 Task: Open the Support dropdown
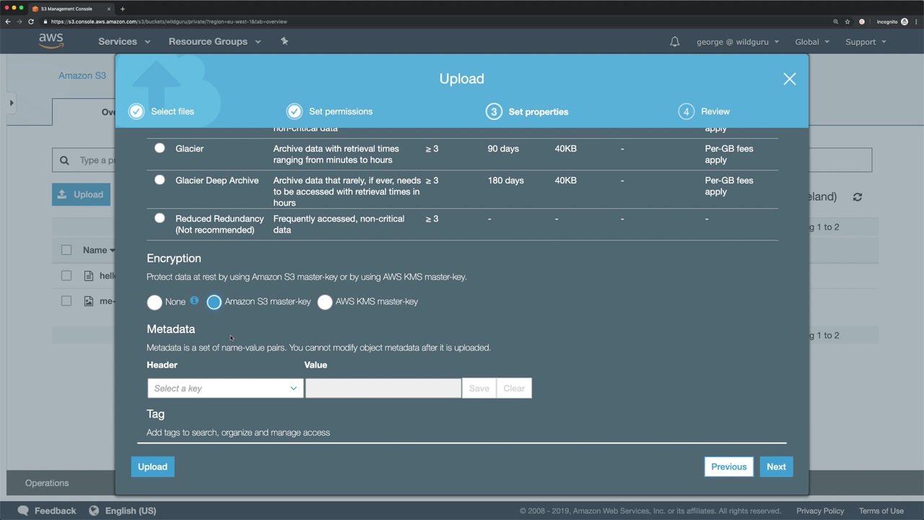click(x=866, y=42)
